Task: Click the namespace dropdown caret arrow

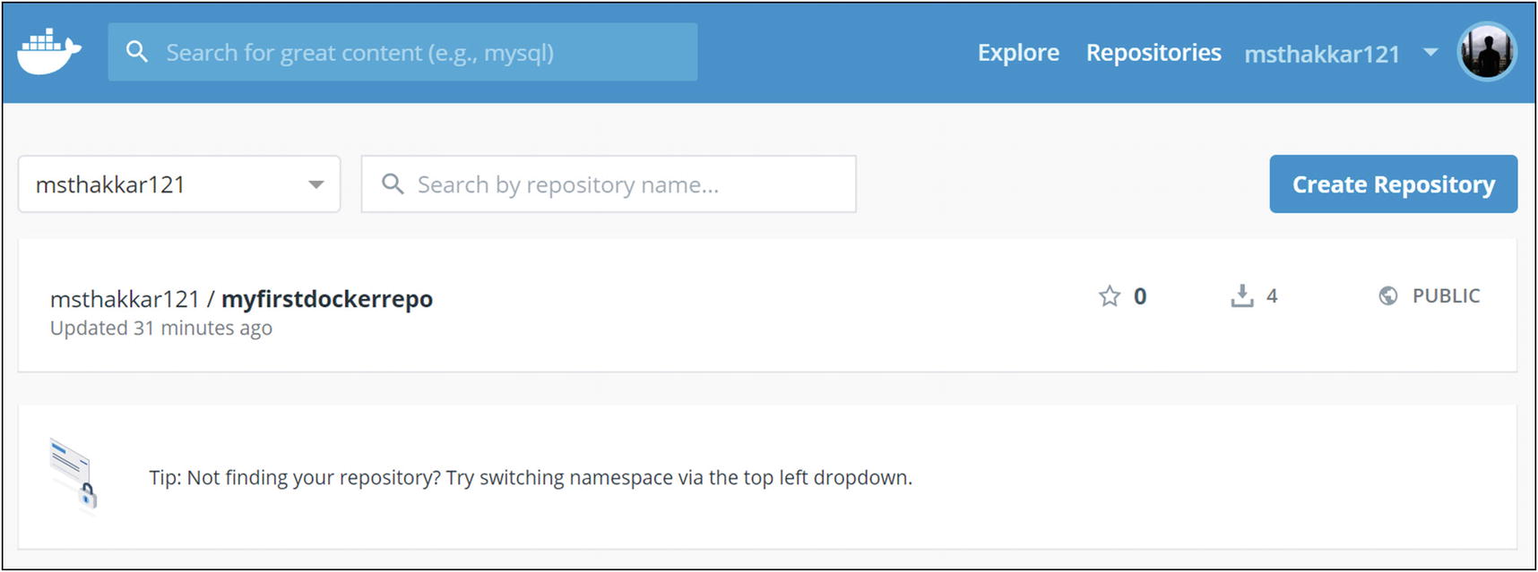Action: point(315,184)
